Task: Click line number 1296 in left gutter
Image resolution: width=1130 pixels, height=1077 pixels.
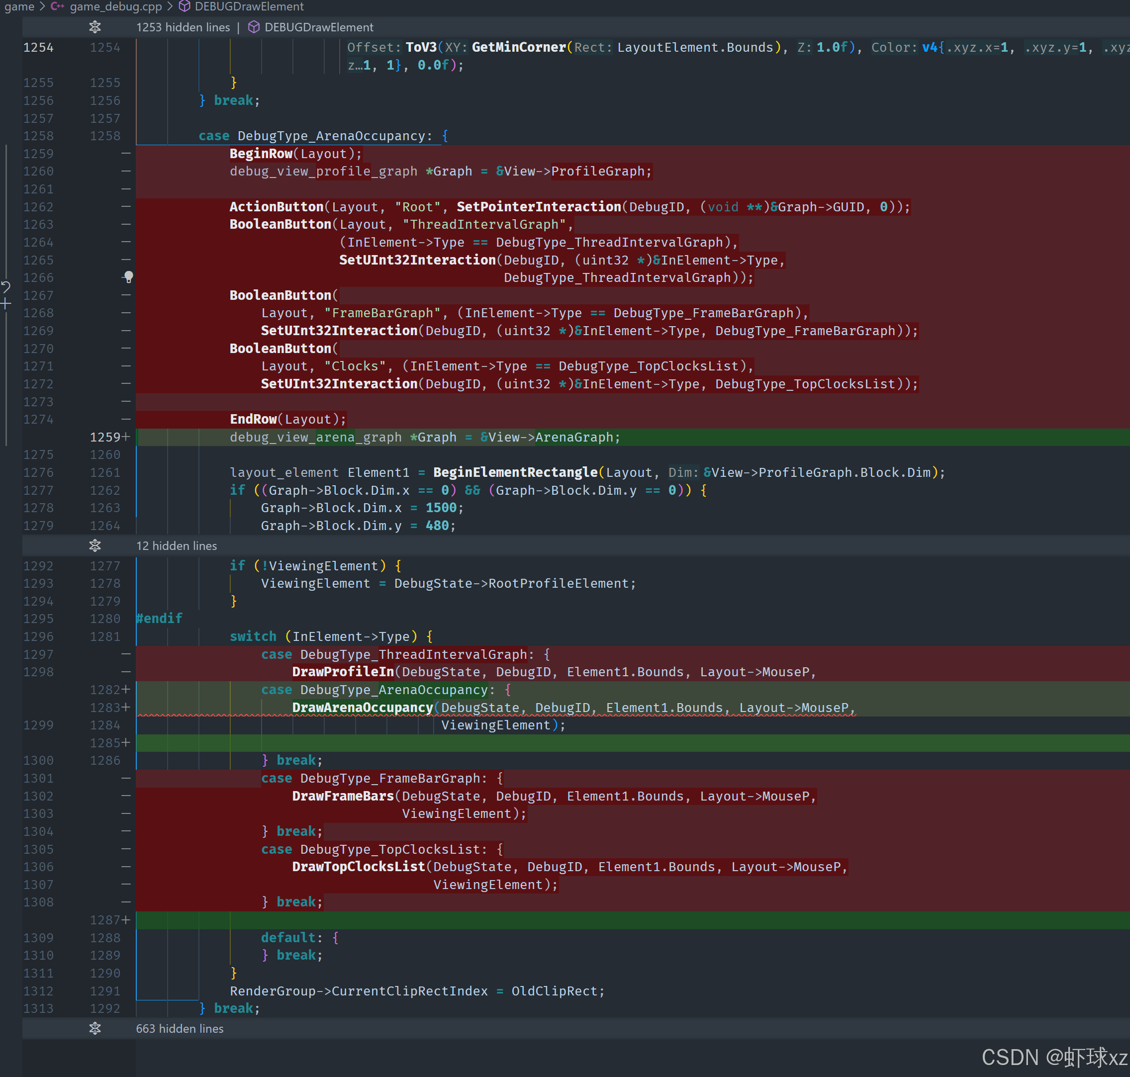Action: [38, 636]
